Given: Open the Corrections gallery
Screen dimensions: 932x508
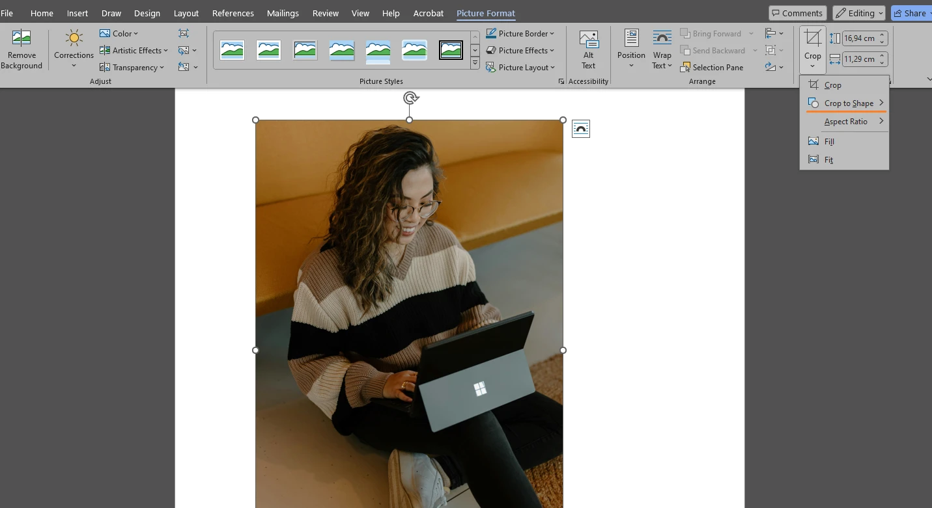Looking at the screenshot, I should (74, 49).
